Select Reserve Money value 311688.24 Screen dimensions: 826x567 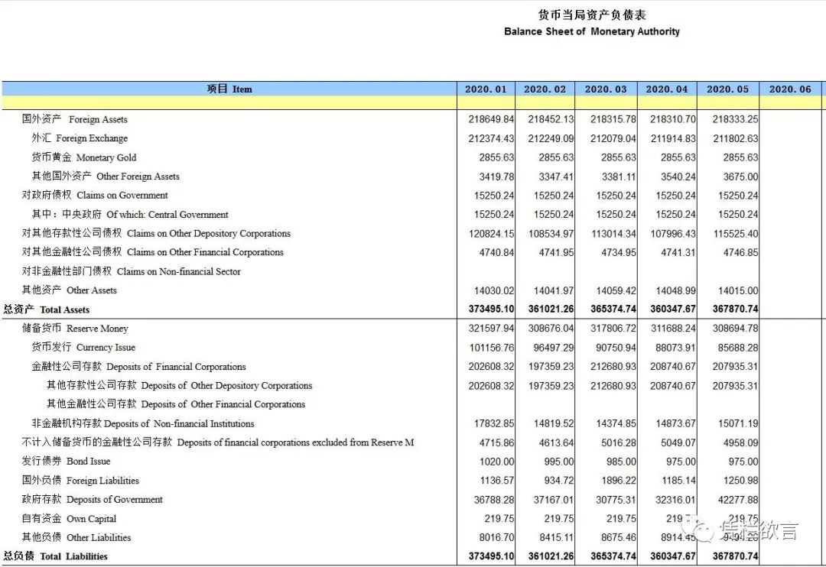pyautogui.click(x=673, y=329)
